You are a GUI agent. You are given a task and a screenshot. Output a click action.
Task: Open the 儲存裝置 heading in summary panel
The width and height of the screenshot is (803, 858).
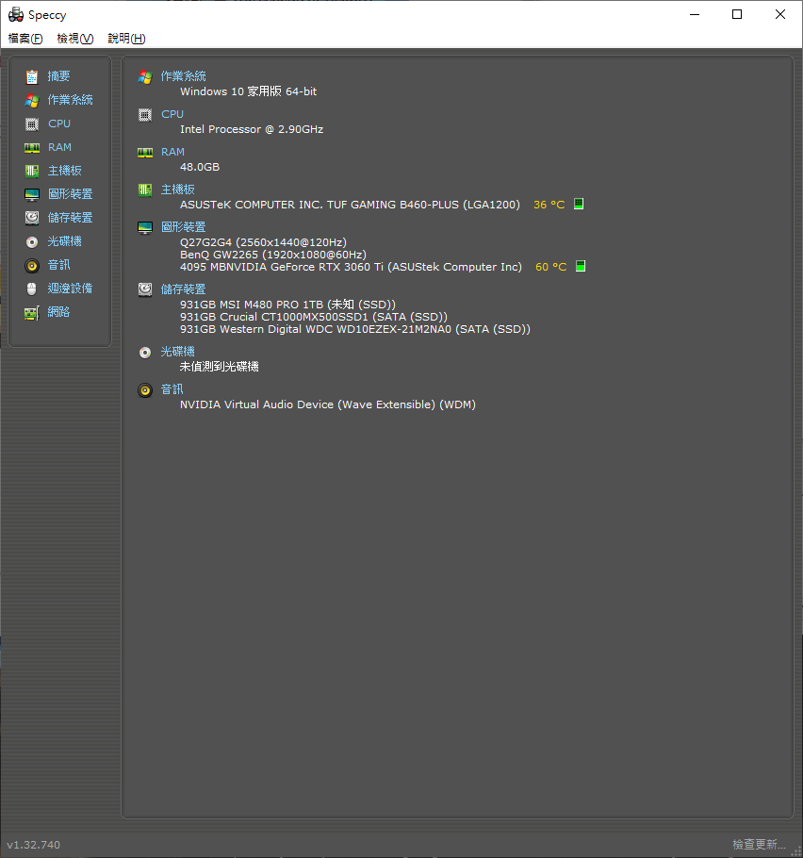coord(183,289)
